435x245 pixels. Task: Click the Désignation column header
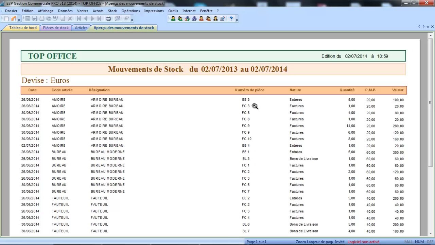click(99, 90)
